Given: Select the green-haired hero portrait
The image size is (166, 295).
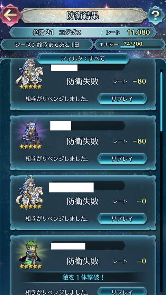Looking at the screenshot, I should (x=30, y=252).
